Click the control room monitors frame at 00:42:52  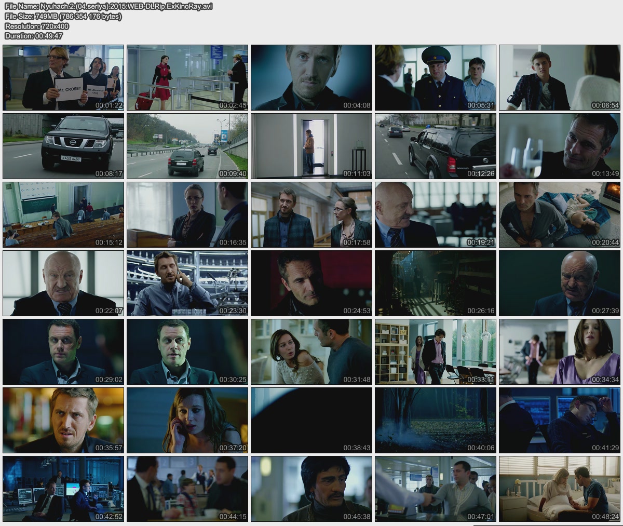point(63,489)
